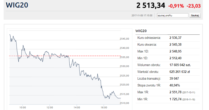Click the WIG20 statistics panel header
This screenshot has width=209, height=110.
tap(141, 31)
